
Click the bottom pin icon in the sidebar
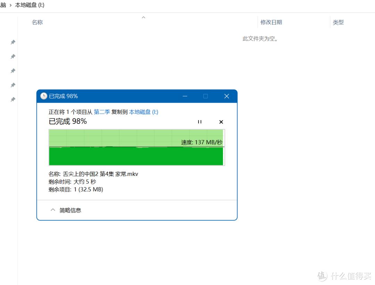tap(13, 99)
